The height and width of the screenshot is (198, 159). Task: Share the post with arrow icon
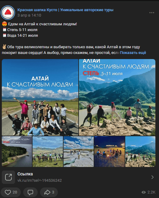click(49, 192)
